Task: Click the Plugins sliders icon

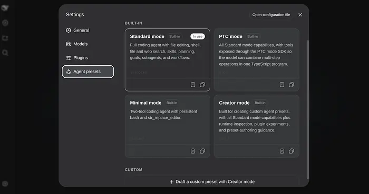Action: point(68,58)
